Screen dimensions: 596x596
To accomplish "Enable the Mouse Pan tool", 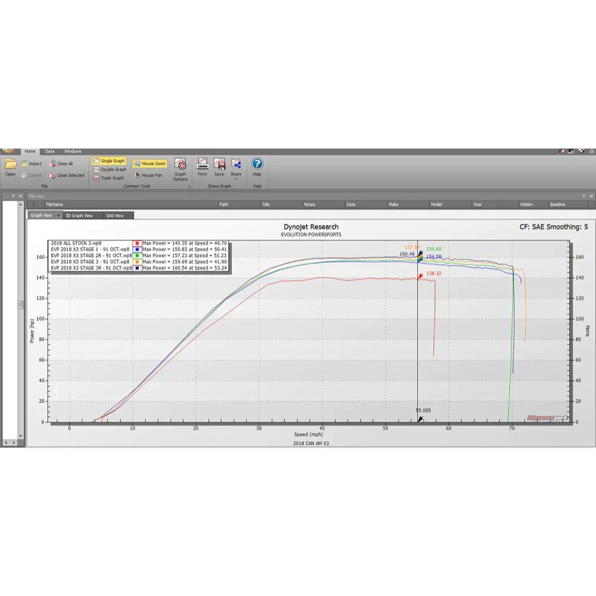I will (148, 175).
